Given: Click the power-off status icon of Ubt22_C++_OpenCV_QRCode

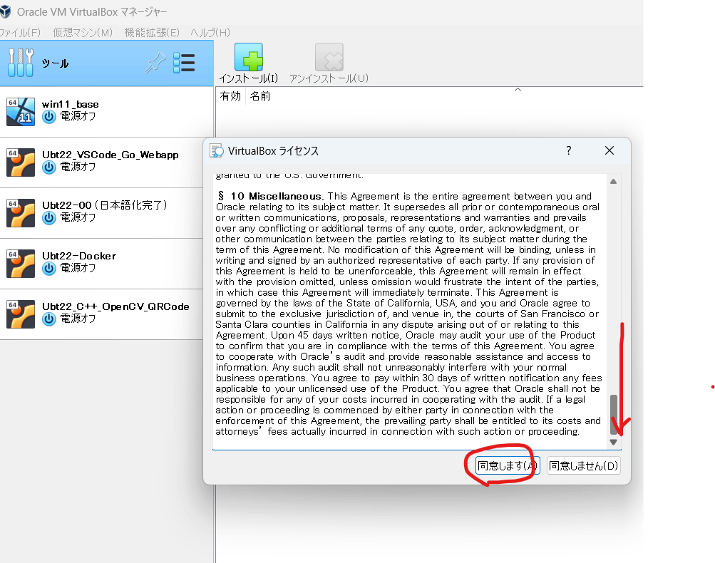Looking at the screenshot, I should click(x=48, y=319).
